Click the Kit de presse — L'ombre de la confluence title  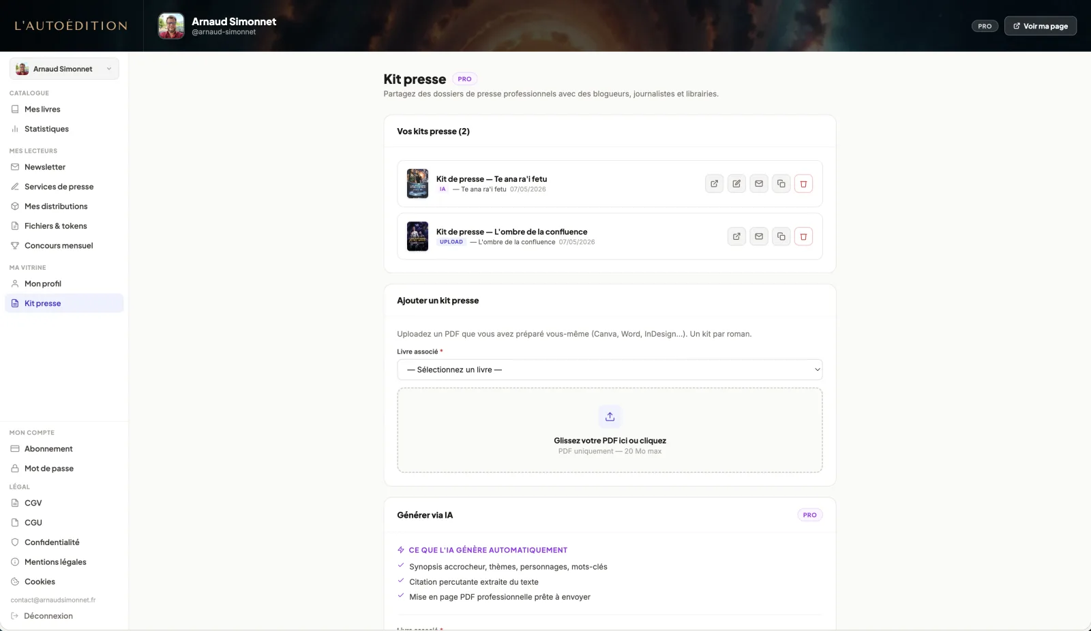(x=511, y=232)
